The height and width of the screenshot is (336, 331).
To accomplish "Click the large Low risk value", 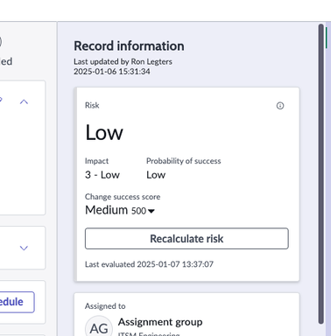I will [104, 133].
